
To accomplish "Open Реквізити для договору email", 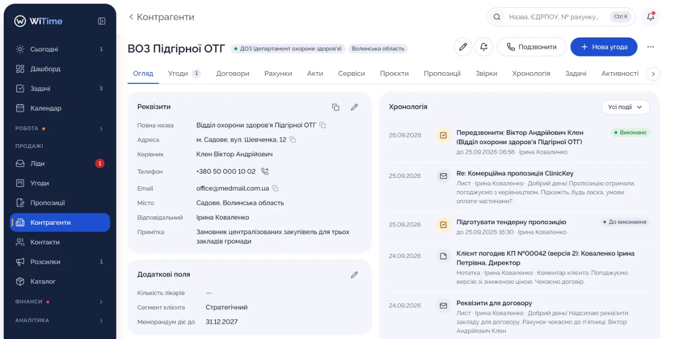I will coord(494,303).
